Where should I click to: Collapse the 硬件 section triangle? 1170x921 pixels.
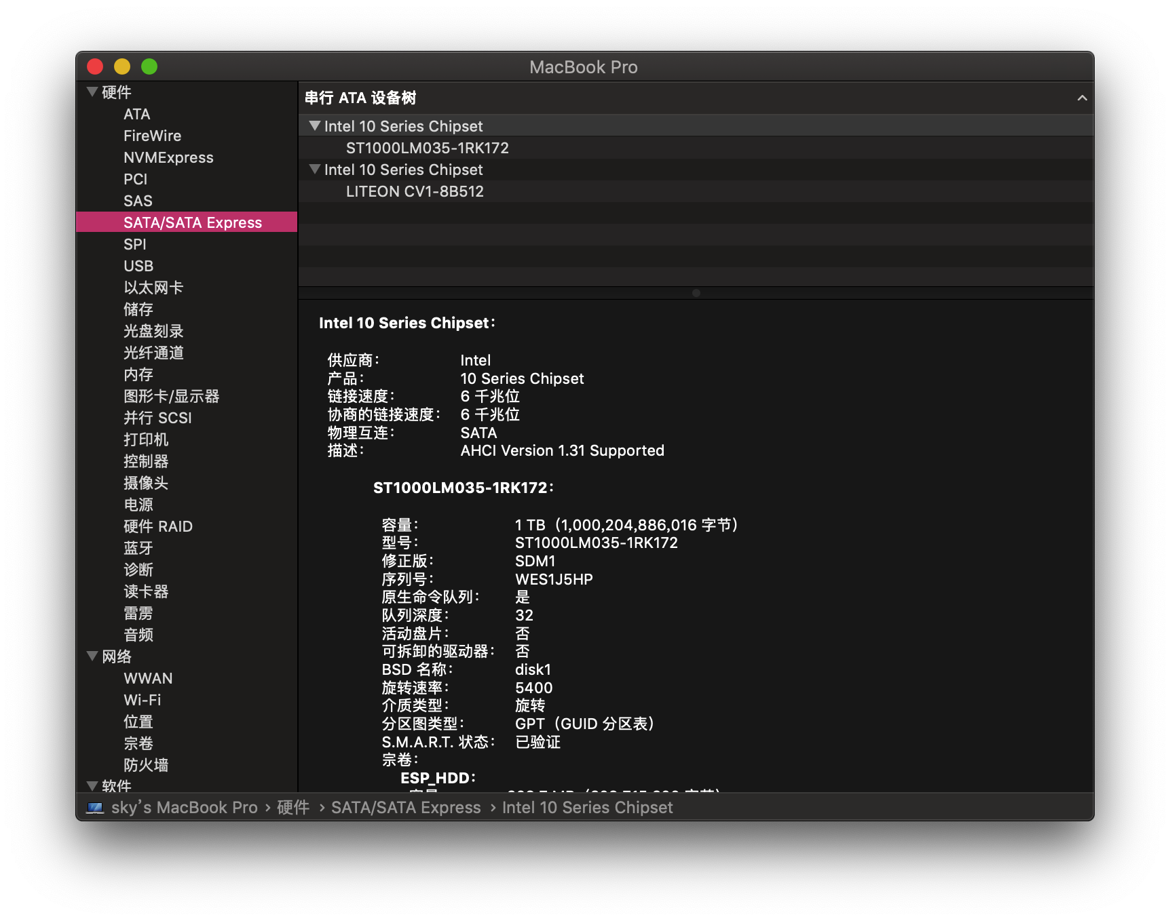point(92,92)
